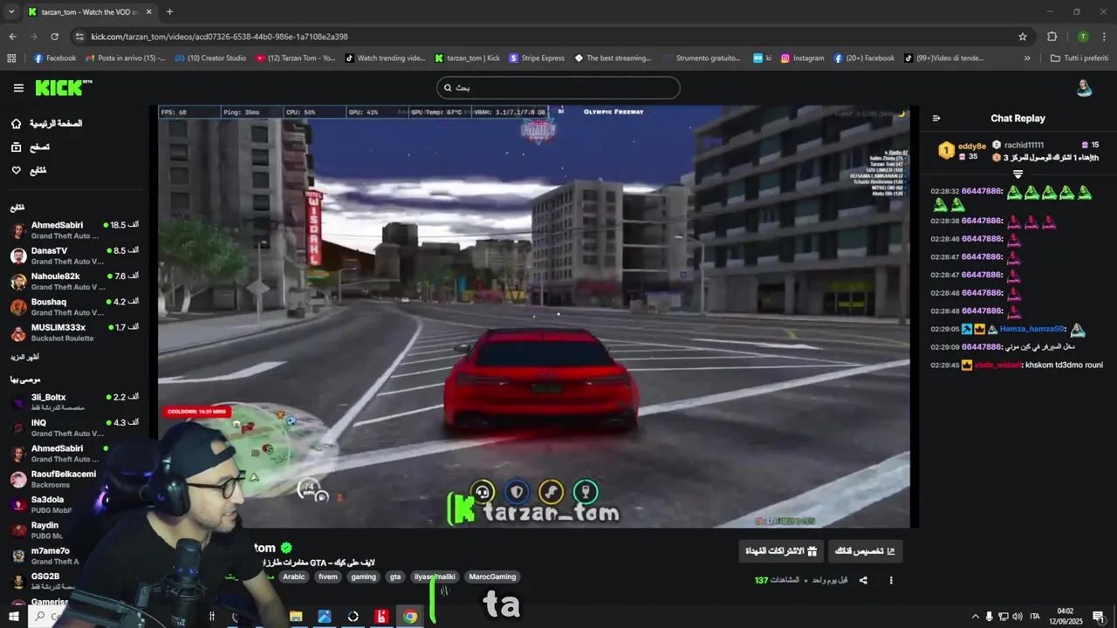Select the MarocGaming tag
This screenshot has width=1117, height=628.
(x=492, y=577)
